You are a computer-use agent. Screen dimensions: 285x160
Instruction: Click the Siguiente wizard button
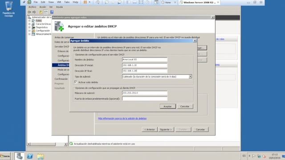[x=166, y=129]
